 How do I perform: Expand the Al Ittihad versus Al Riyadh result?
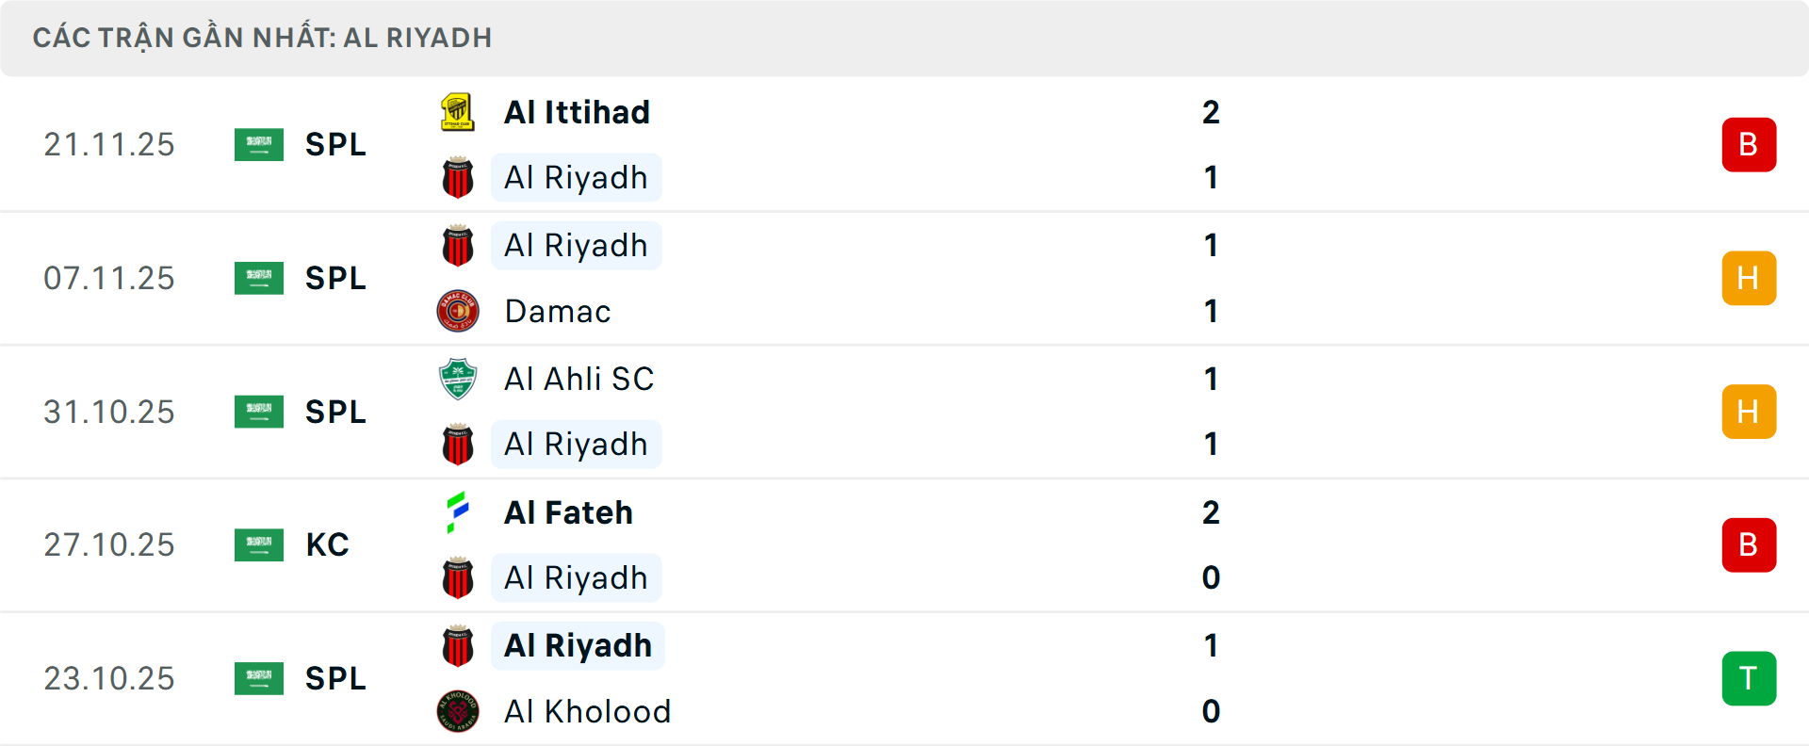coord(904,144)
